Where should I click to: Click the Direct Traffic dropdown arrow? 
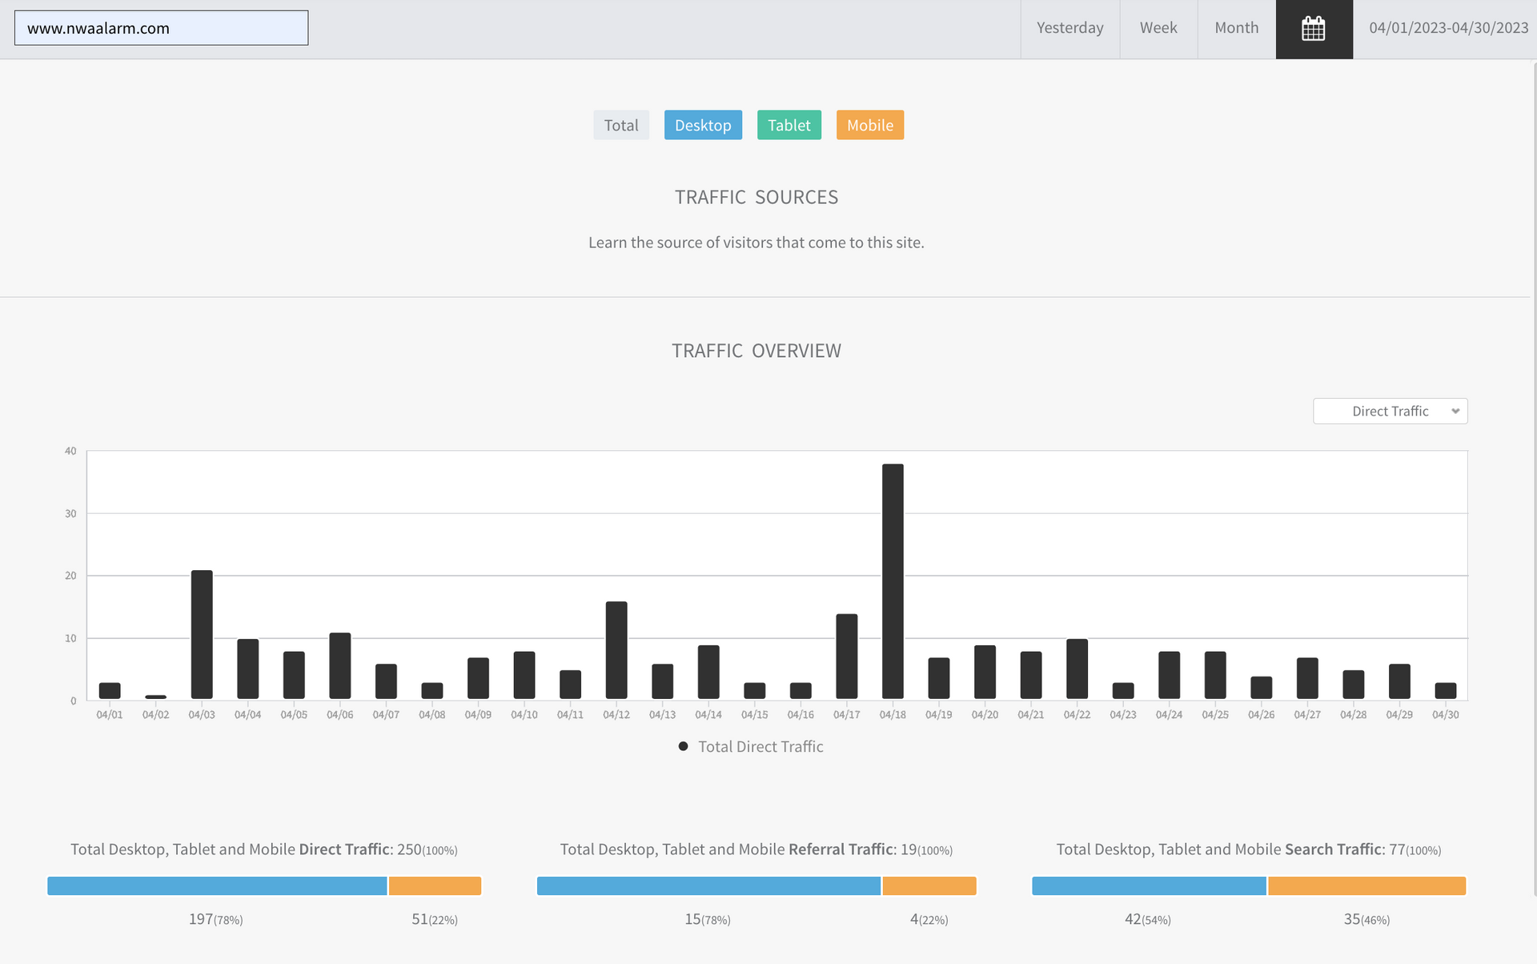coord(1455,411)
